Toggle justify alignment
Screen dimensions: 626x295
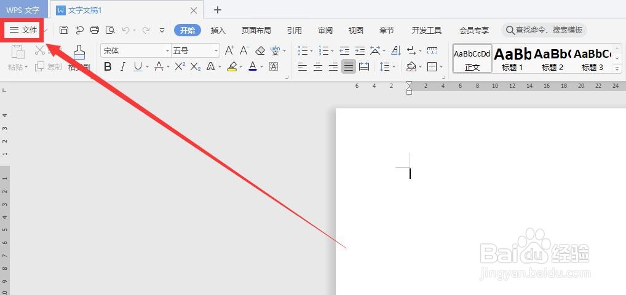pos(349,66)
